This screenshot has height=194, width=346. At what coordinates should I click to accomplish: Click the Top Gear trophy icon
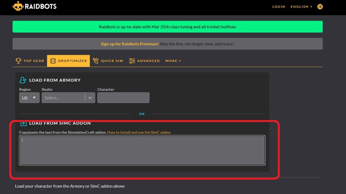click(18, 60)
